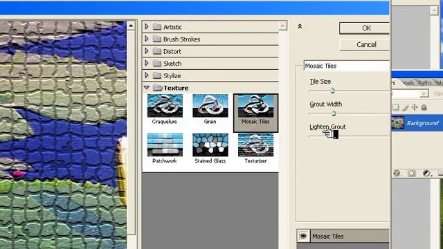Click the Background layer thumbnail
443x249 pixels.
[x=397, y=123]
